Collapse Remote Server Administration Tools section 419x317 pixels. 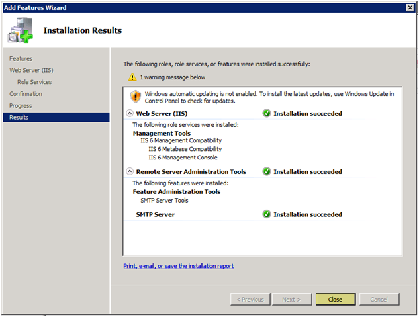pos(130,171)
